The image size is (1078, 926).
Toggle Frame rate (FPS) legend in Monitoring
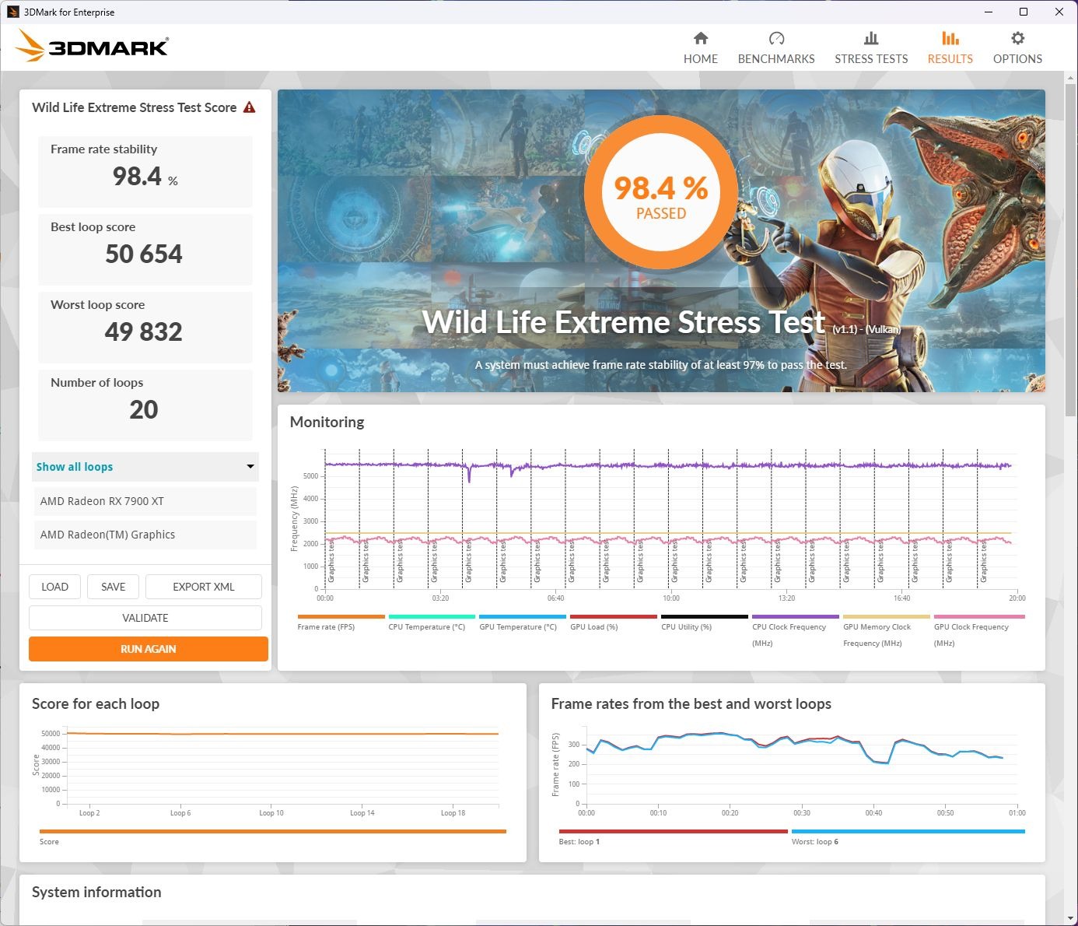click(x=341, y=623)
